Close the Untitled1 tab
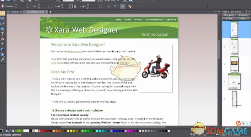This screenshot has width=251, height=137. coord(21,12)
